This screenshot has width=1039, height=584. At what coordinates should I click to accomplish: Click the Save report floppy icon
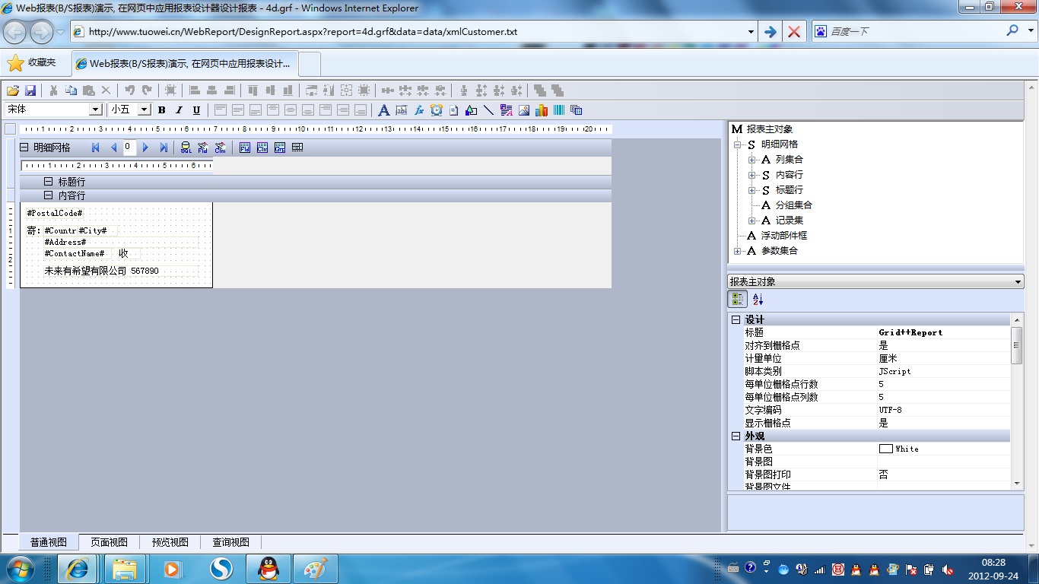pyautogui.click(x=31, y=90)
